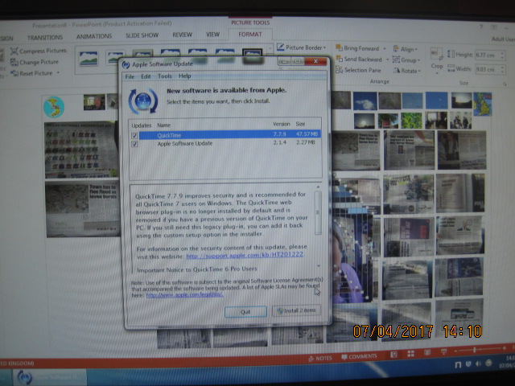Uncheck the Apple Software Update checkbox

click(134, 144)
